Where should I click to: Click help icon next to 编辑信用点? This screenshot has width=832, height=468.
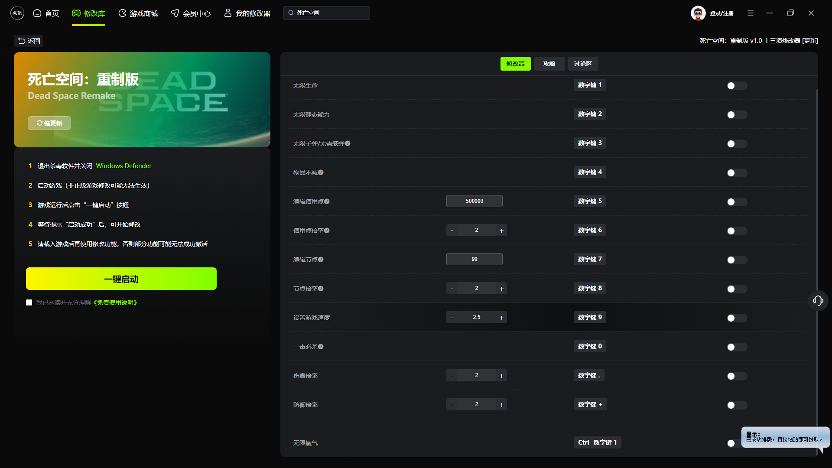coord(327,201)
